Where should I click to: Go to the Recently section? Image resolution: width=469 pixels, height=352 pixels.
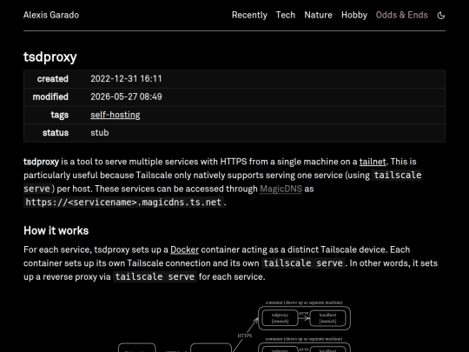[x=249, y=15]
